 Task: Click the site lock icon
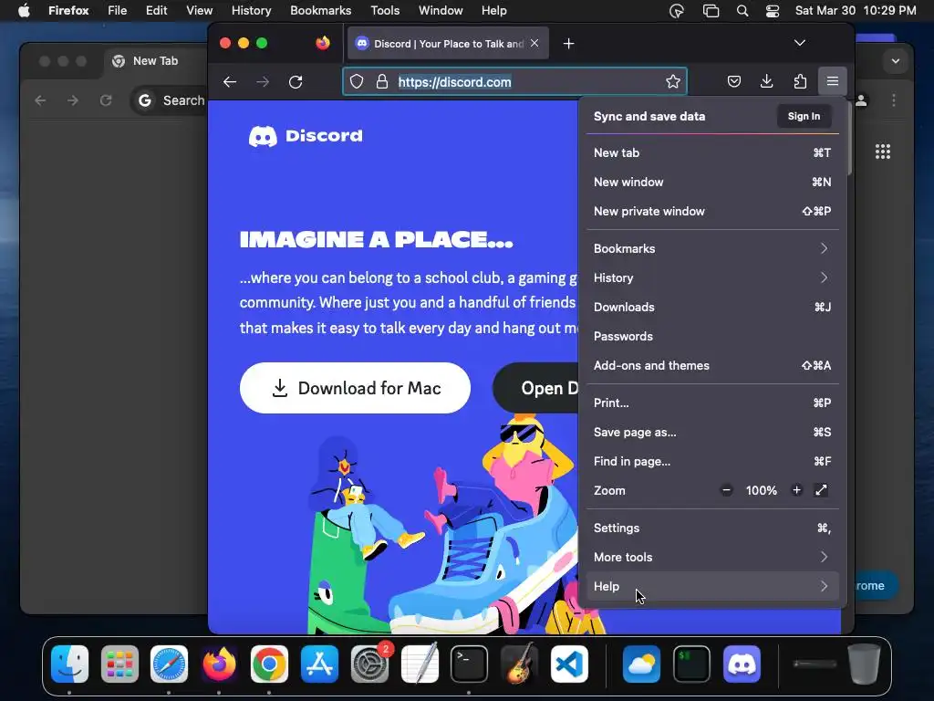382,81
